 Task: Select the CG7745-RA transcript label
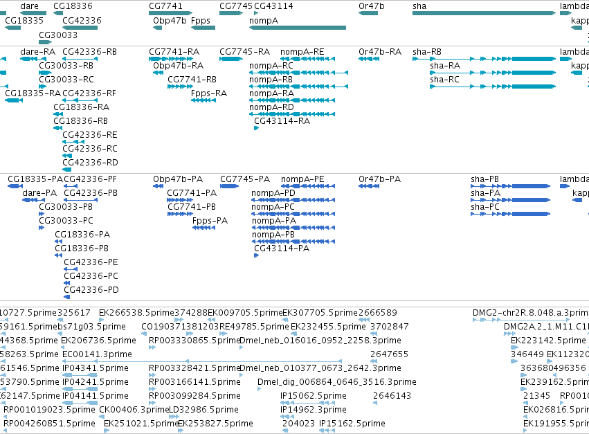244,51
